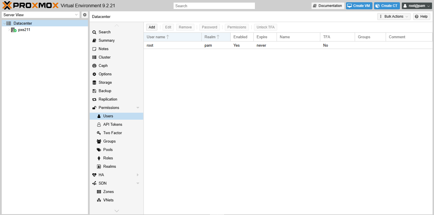Select the Users menu item
The image size is (434, 215).
pyautogui.click(x=116, y=116)
